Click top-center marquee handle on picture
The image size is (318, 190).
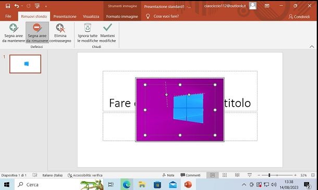coord(180,85)
